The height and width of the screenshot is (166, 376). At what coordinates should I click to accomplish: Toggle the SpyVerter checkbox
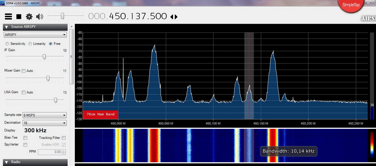(25, 145)
